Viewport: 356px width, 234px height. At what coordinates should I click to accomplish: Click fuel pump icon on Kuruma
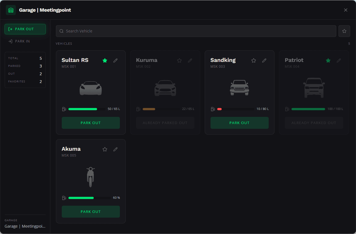point(139,109)
